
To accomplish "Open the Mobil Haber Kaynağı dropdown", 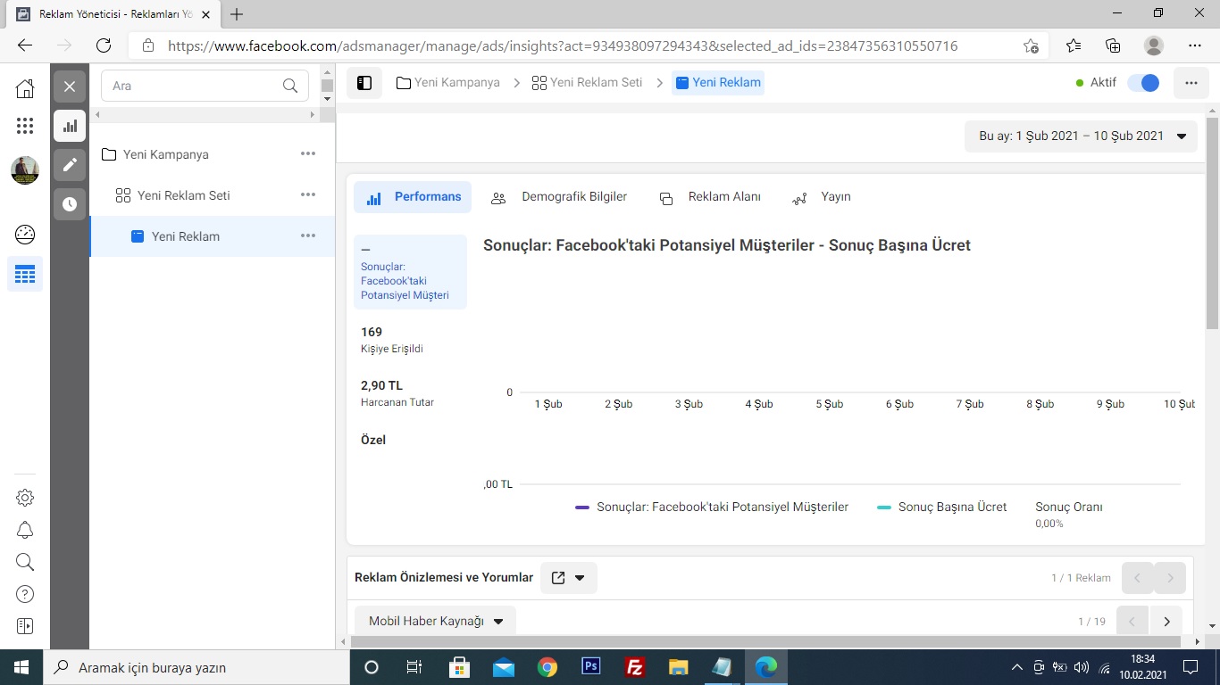I will pos(436,621).
